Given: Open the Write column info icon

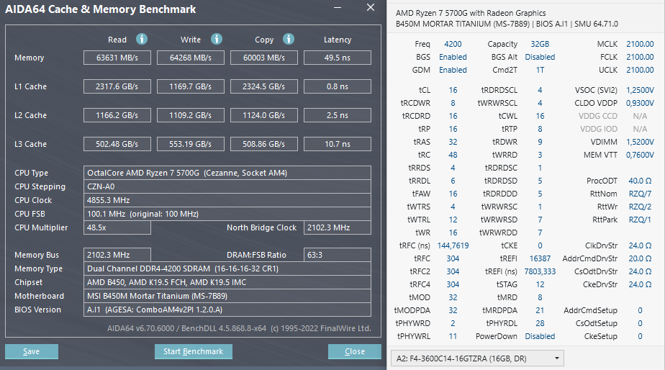Looking at the screenshot, I should pyautogui.click(x=217, y=39).
